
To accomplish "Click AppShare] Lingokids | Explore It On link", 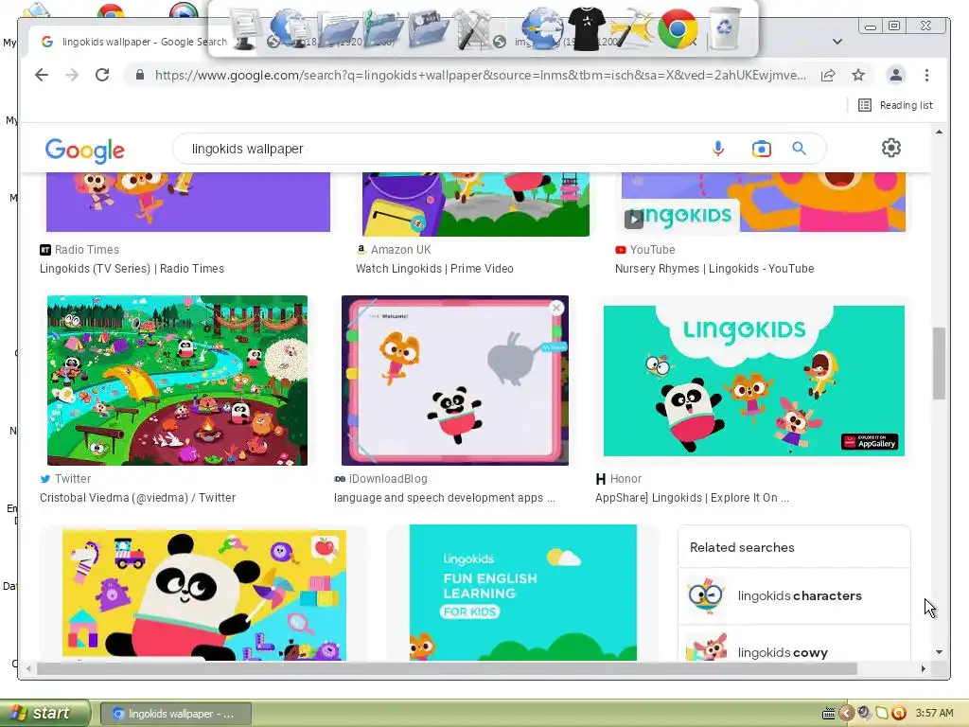I will pyautogui.click(x=692, y=498).
